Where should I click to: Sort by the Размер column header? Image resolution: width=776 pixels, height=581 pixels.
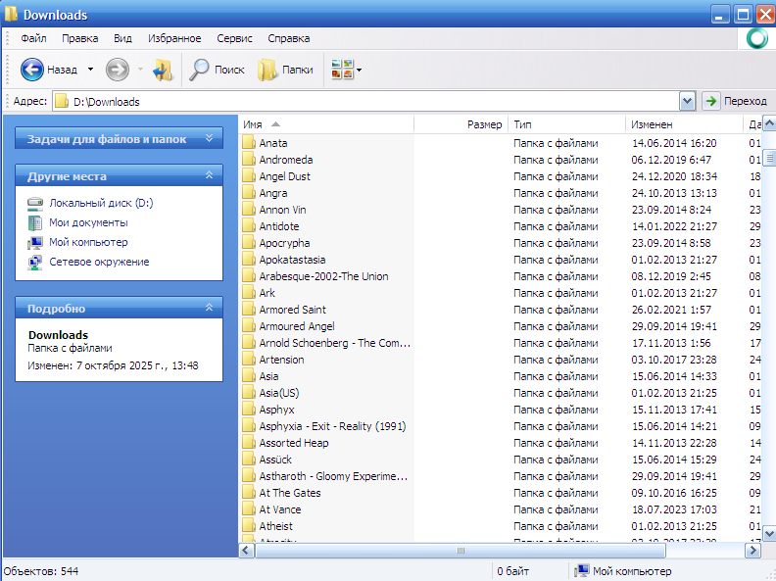(461, 124)
